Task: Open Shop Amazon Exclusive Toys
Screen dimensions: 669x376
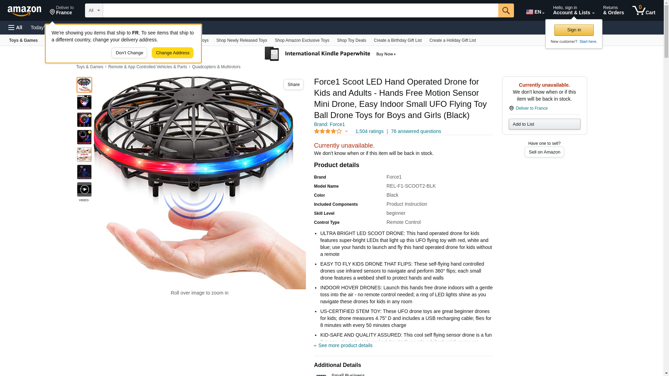Action: tap(302, 40)
